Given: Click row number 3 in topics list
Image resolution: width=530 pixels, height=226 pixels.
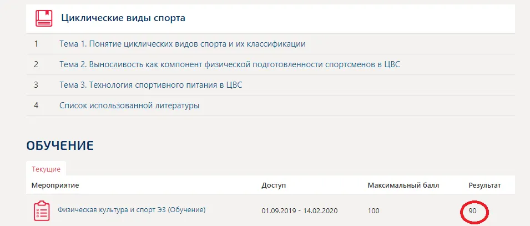Looking at the screenshot, I should click(36, 85).
